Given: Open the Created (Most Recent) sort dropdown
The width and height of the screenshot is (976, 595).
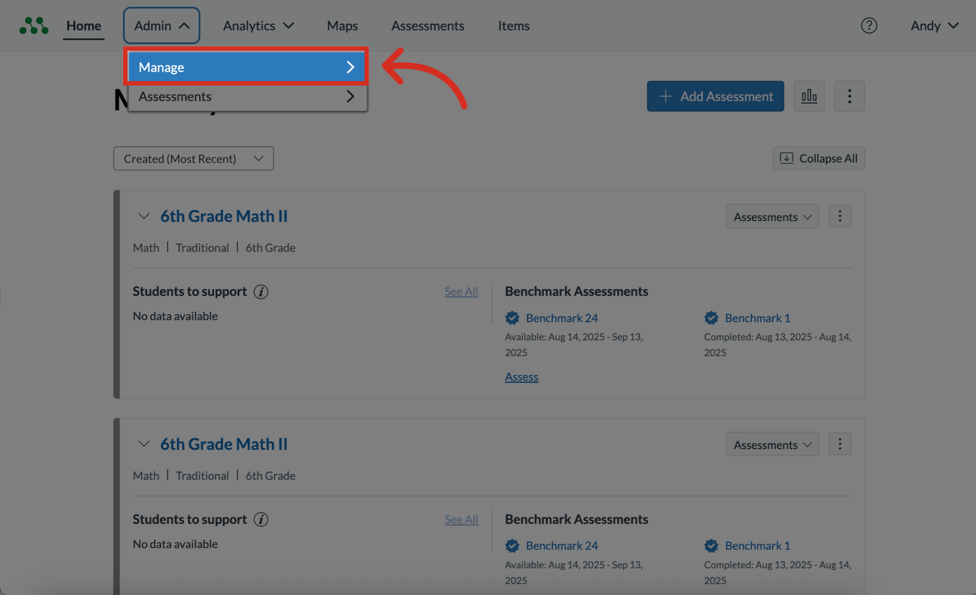Looking at the screenshot, I should (193, 158).
